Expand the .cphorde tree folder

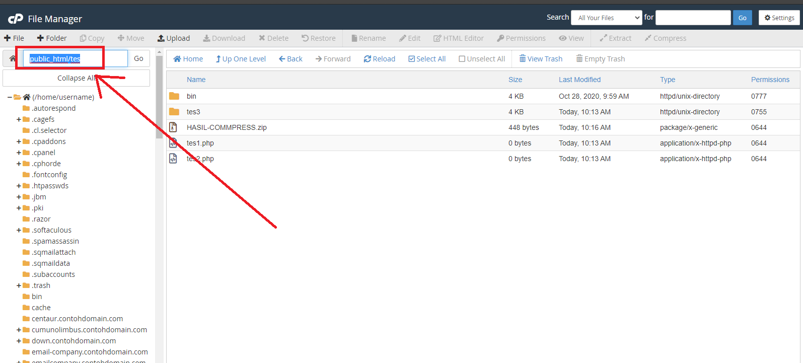click(x=19, y=164)
